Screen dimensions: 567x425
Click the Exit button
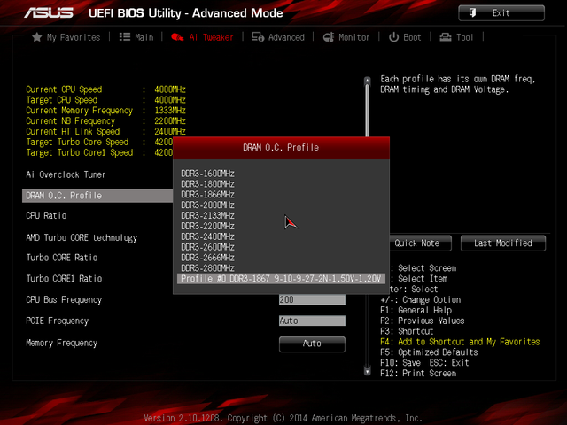pyautogui.click(x=501, y=13)
